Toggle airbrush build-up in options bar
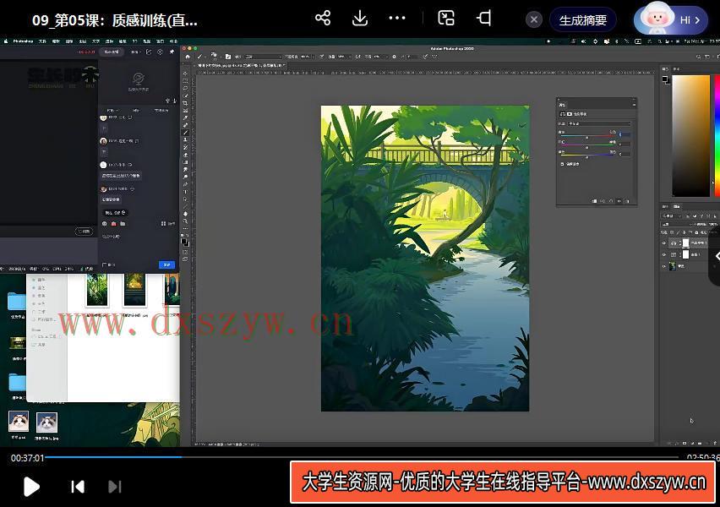720x507 pixels. (357, 57)
